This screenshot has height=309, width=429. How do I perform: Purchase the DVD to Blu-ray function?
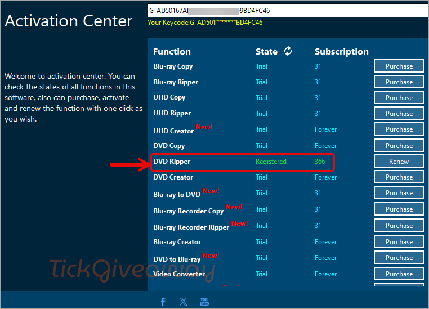point(399,258)
